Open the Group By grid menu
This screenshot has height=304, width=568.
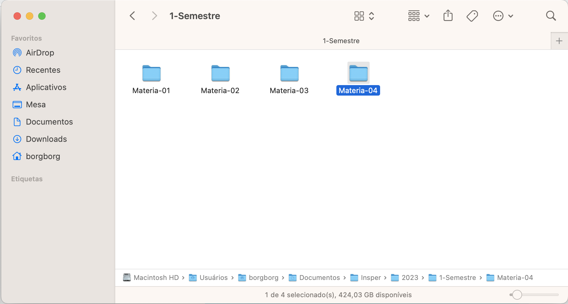point(419,16)
